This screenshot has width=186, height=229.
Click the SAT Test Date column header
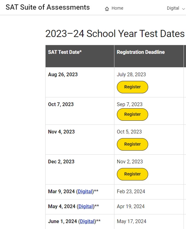coord(80,56)
